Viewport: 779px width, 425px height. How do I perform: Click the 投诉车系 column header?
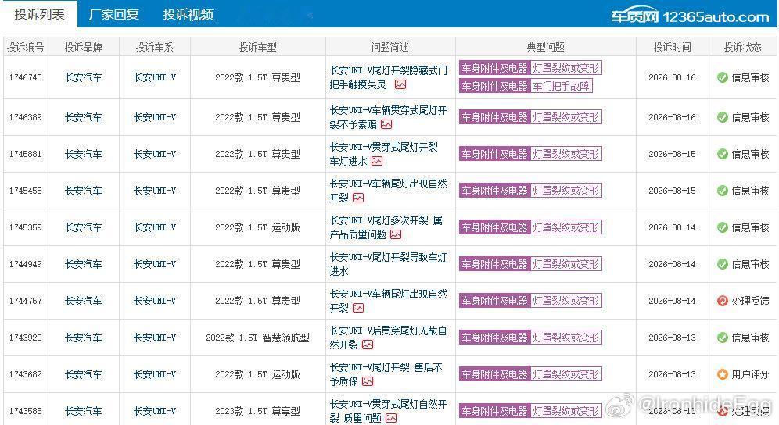(x=155, y=47)
